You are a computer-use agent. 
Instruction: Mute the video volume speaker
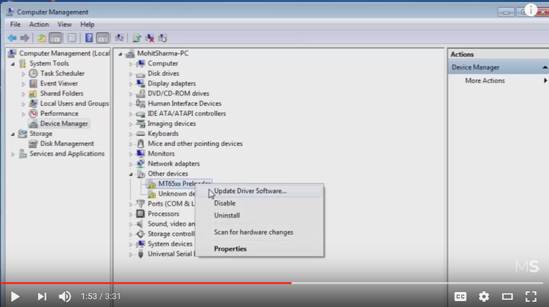[x=65, y=297]
